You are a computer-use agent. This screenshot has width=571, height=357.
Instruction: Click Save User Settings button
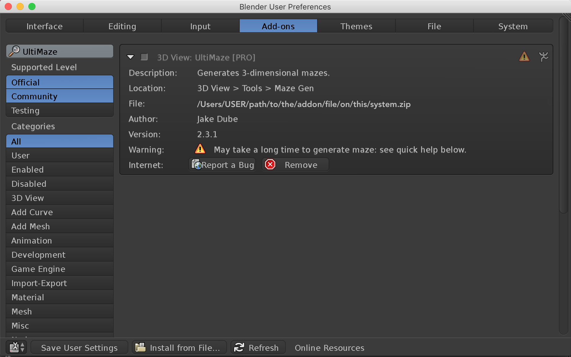point(79,348)
